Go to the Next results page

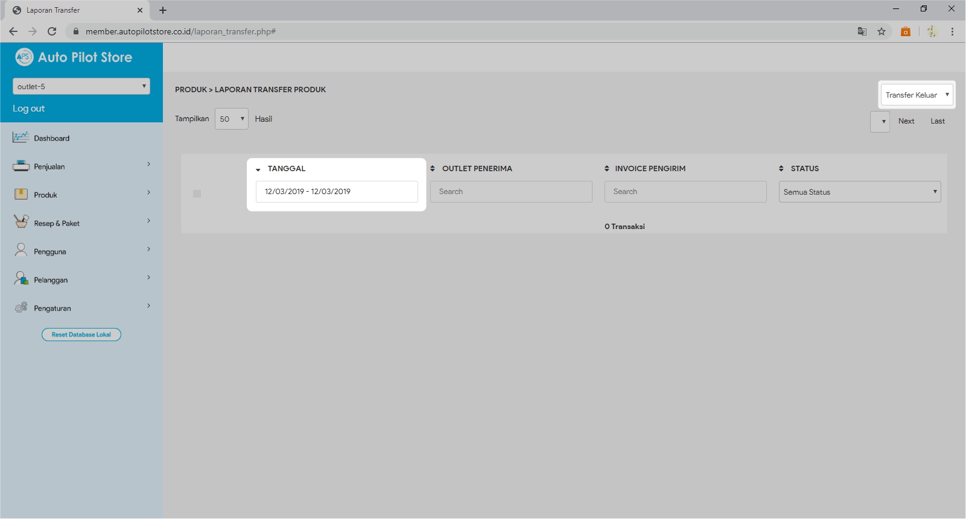(x=906, y=121)
